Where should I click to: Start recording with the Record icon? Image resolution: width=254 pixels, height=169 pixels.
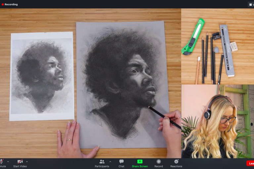tap(158, 162)
